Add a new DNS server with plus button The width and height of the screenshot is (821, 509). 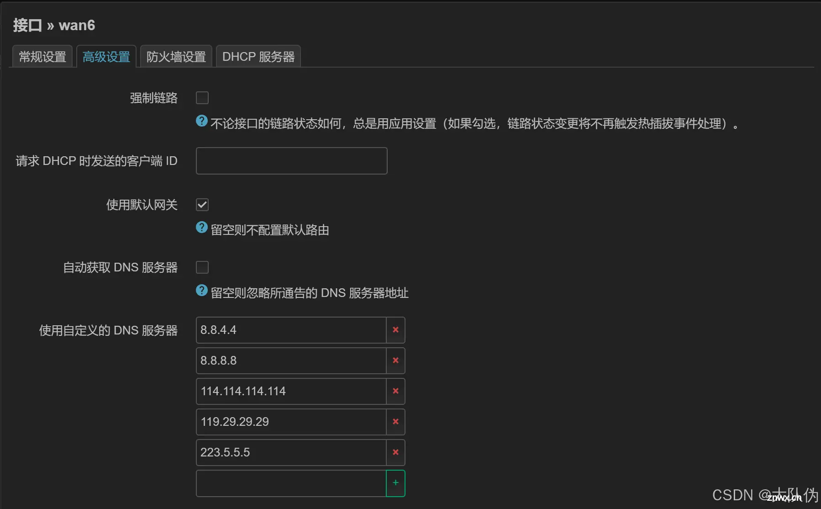click(x=395, y=483)
